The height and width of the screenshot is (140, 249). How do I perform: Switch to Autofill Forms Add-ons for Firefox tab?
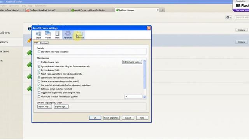point(93,10)
